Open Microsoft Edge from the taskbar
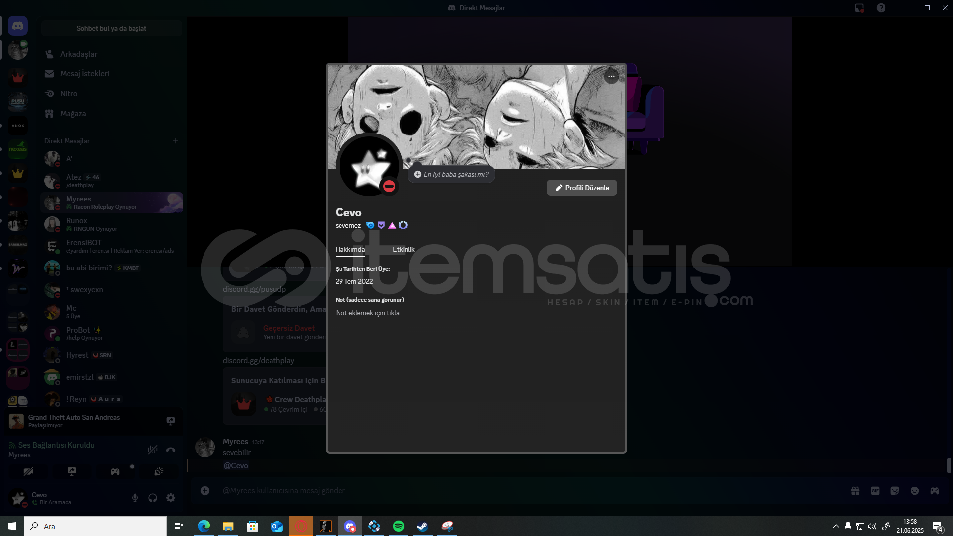Screen dimensions: 953x536 (x=204, y=526)
